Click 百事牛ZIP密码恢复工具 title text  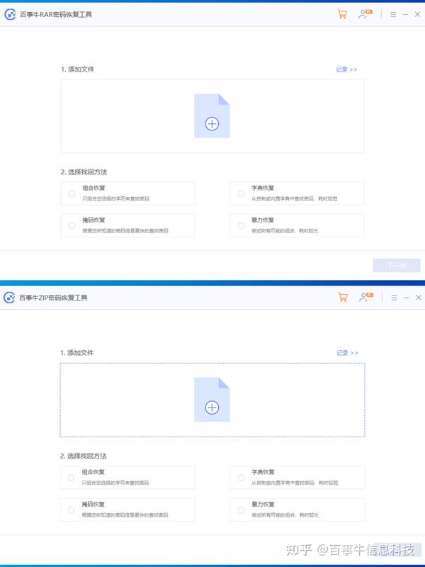[x=53, y=298]
